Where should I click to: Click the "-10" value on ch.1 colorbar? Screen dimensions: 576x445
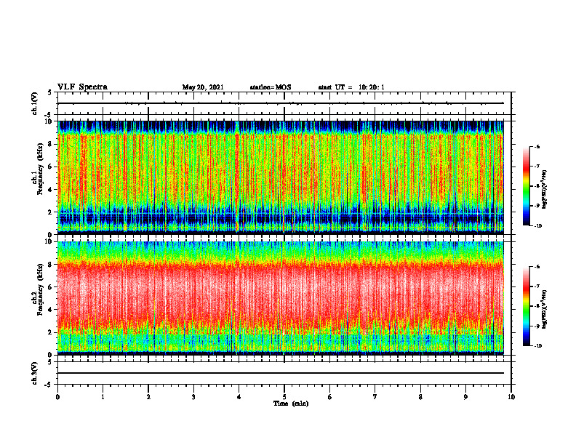tap(537, 226)
